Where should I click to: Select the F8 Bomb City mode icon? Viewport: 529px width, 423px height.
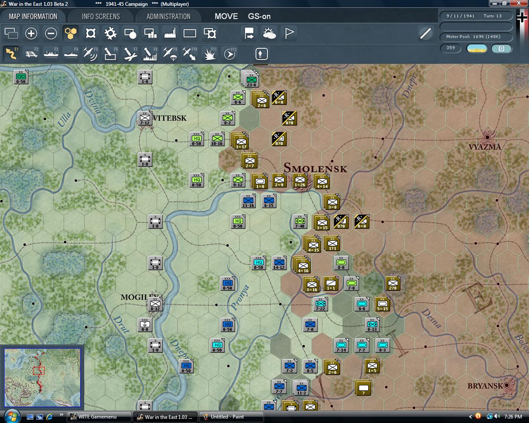[150, 54]
